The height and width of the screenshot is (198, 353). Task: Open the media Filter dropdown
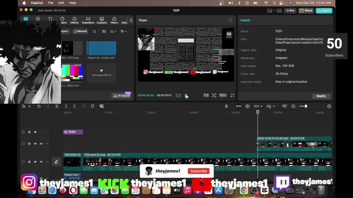click(124, 31)
